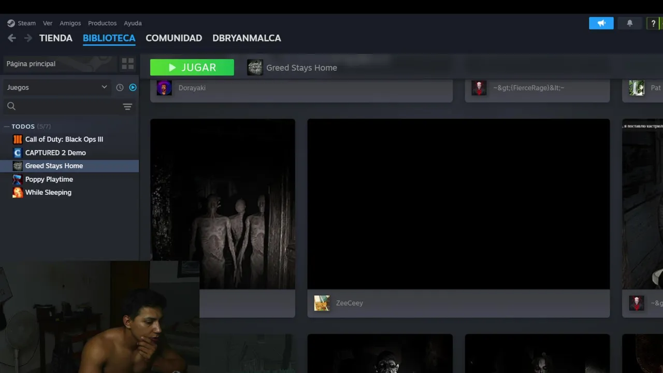The image size is (663, 373).
Task: Expand the Juegos filter dropdown
Action: [57, 88]
